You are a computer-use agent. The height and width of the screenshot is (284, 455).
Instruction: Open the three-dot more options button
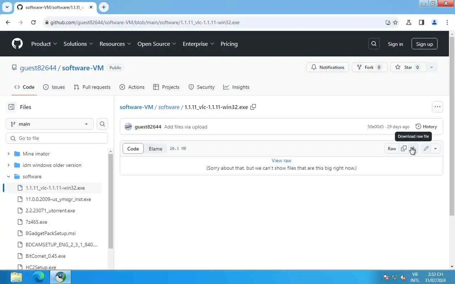[x=437, y=107]
